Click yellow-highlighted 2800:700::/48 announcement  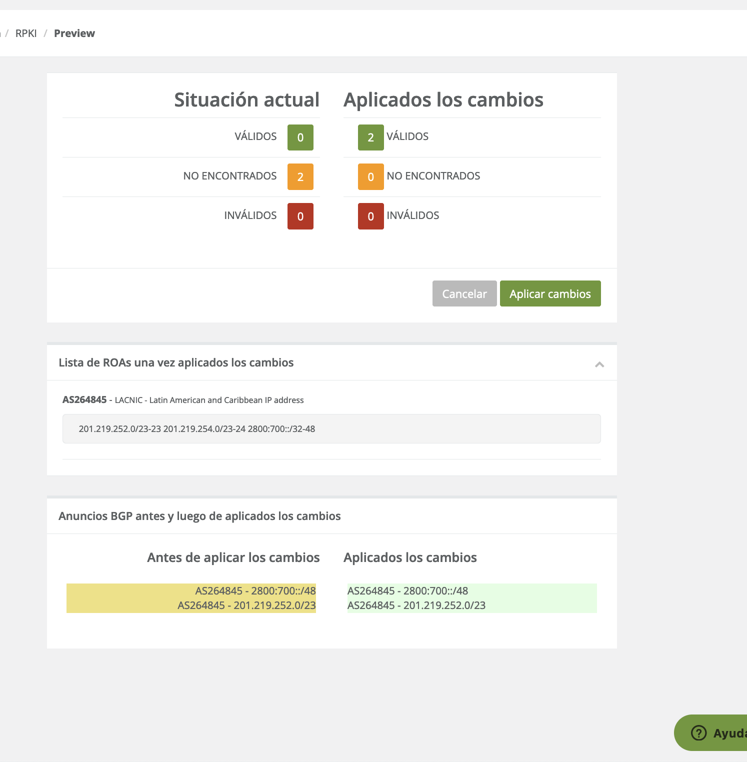pyautogui.click(x=255, y=591)
